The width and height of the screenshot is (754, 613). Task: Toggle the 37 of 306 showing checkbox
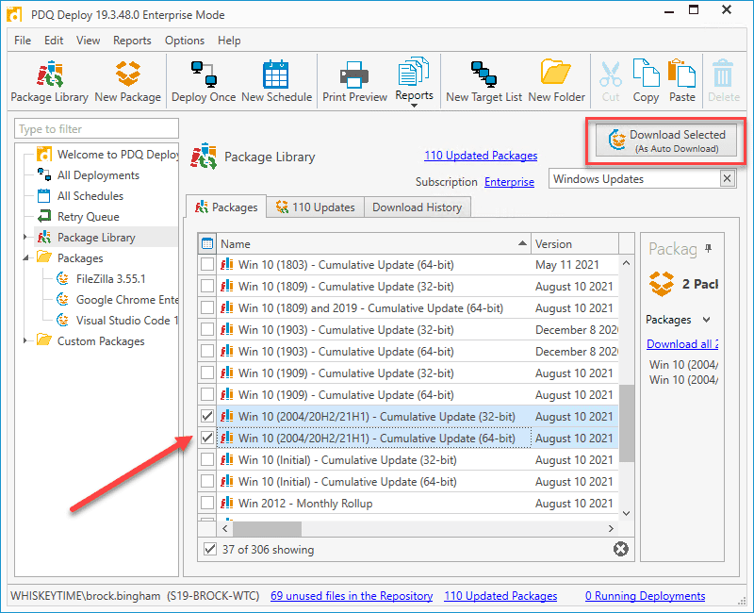coord(210,549)
